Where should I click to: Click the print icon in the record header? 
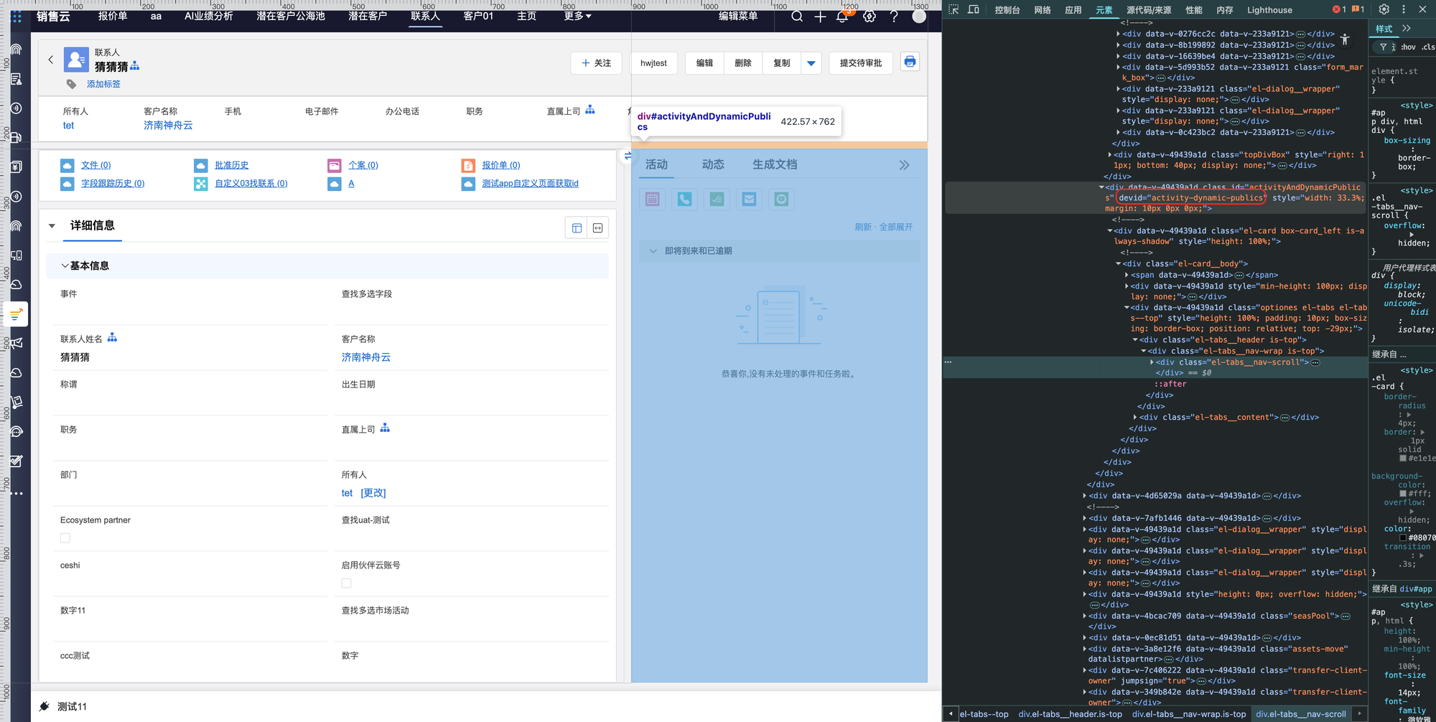[910, 62]
